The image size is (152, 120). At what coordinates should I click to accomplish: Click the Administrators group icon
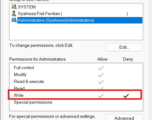[14, 20]
